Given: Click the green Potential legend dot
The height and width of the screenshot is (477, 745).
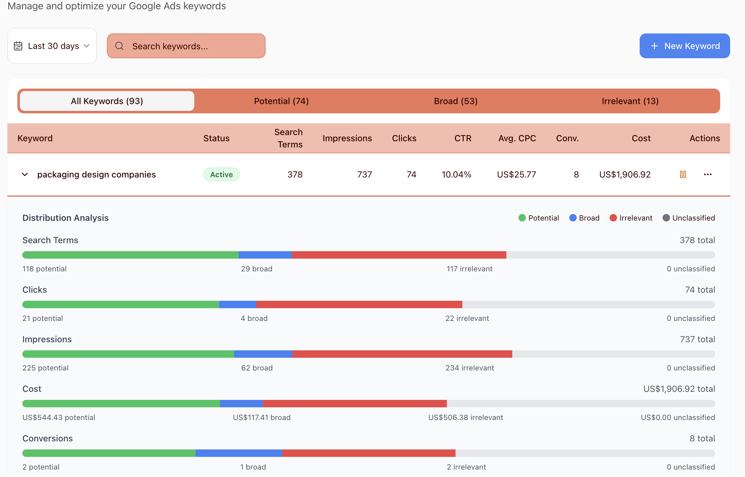Looking at the screenshot, I should (x=522, y=218).
